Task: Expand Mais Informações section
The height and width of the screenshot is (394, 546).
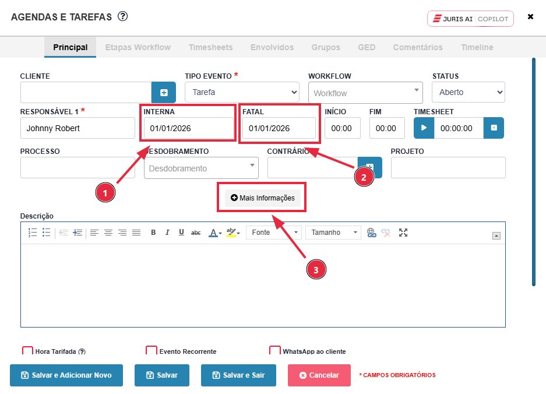Action: point(263,198)
